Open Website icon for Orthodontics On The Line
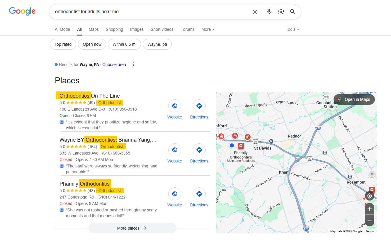Screen dimensions: 391x246 pyautogui.click(x=175, y=106)
